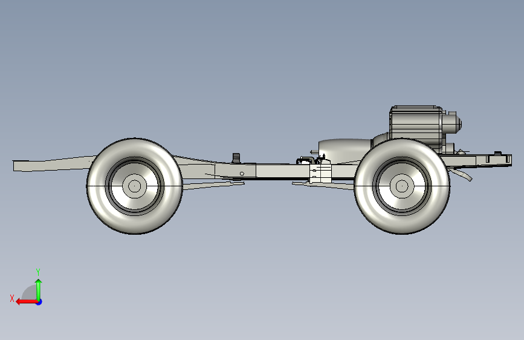
Task: Select the small upright post on frame
Action: click(x=236, y=158)
